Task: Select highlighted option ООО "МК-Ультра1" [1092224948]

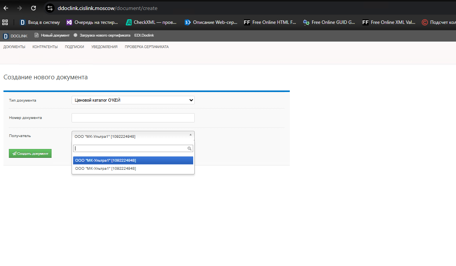Action: click(133, 161)
